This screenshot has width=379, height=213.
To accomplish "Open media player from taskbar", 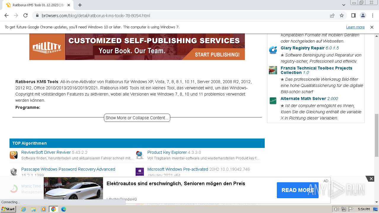I will click(44, 209).
